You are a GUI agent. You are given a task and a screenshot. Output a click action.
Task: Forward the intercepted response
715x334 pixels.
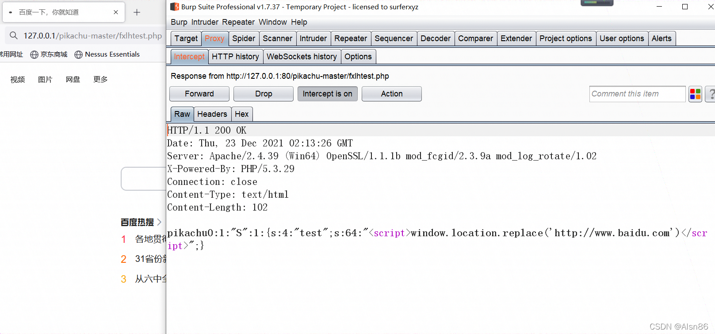coord(199,94)
